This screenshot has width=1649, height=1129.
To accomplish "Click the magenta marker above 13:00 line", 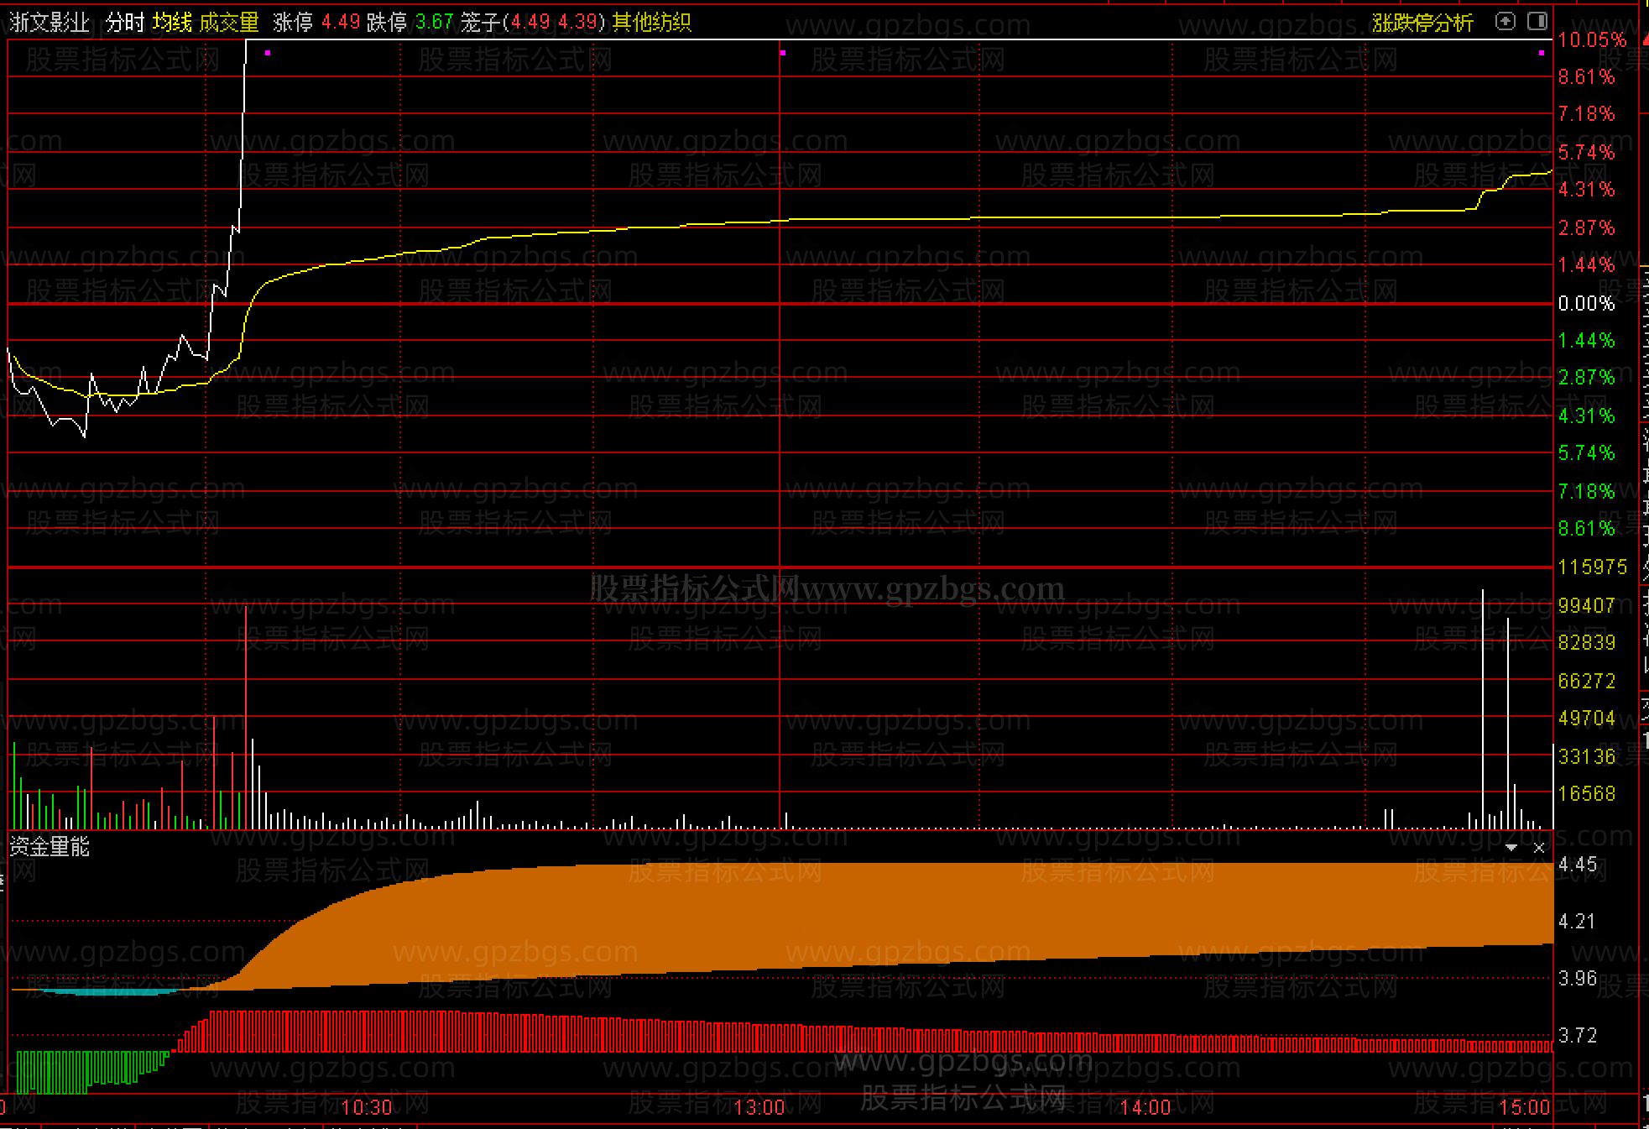I will click(x=782, y=53).
